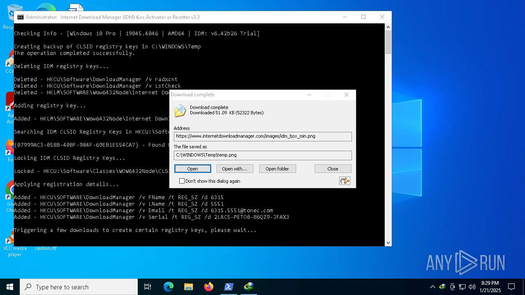This screenshot has height=295, width=525.
Task: Close the IDM Activator console window
Action: (382, 17)
